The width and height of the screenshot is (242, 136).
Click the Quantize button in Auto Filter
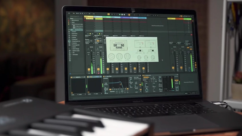point(112,92)
